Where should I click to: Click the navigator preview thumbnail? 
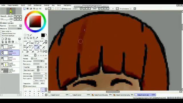click(x=11, y=11)
